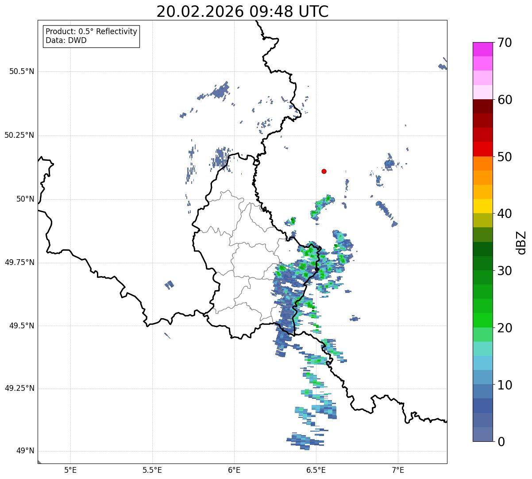Click the colorbar tick label 20
The image size is (532, 479).
click(505, 328)
